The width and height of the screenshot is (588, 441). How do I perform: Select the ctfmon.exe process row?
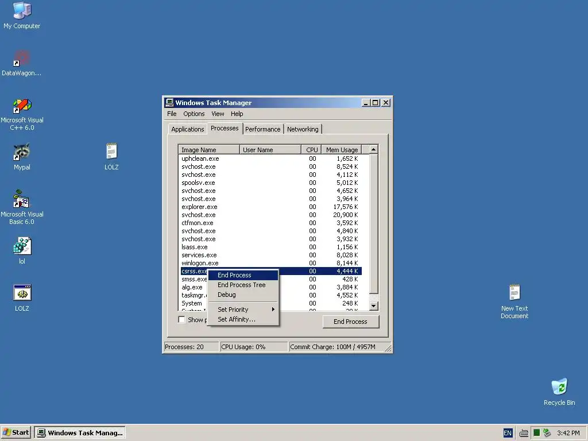(x=270, y=223)
